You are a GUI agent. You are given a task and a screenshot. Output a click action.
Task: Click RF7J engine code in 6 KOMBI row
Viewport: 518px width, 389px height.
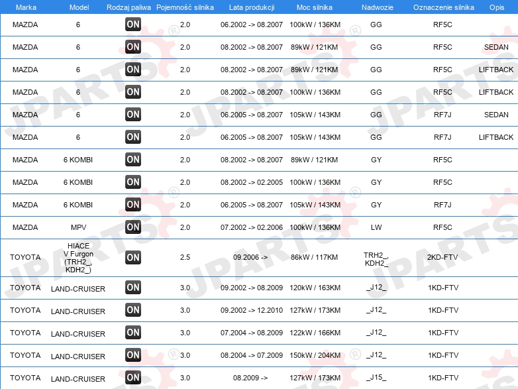(x=442, y=205)
